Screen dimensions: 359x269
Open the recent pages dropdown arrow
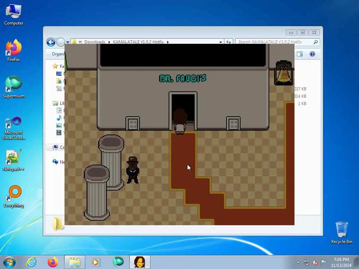click(x=68, y=42)
